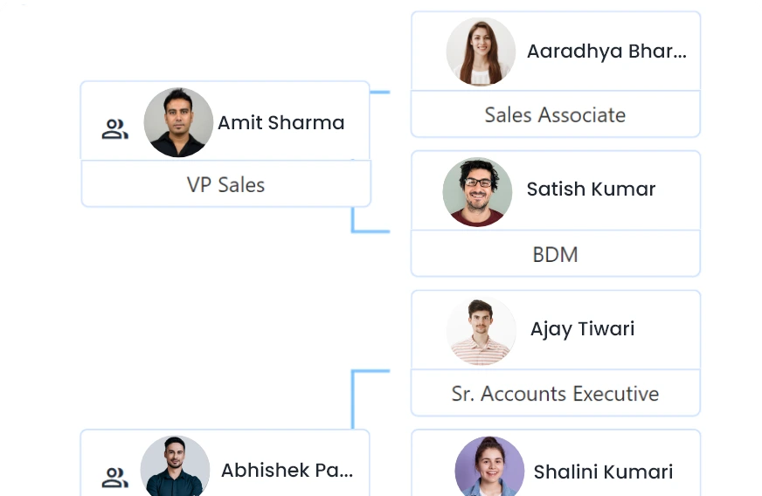Select the Sr. Accounts Executive title
The image size is (762, 496).
(x=555, y=394)
